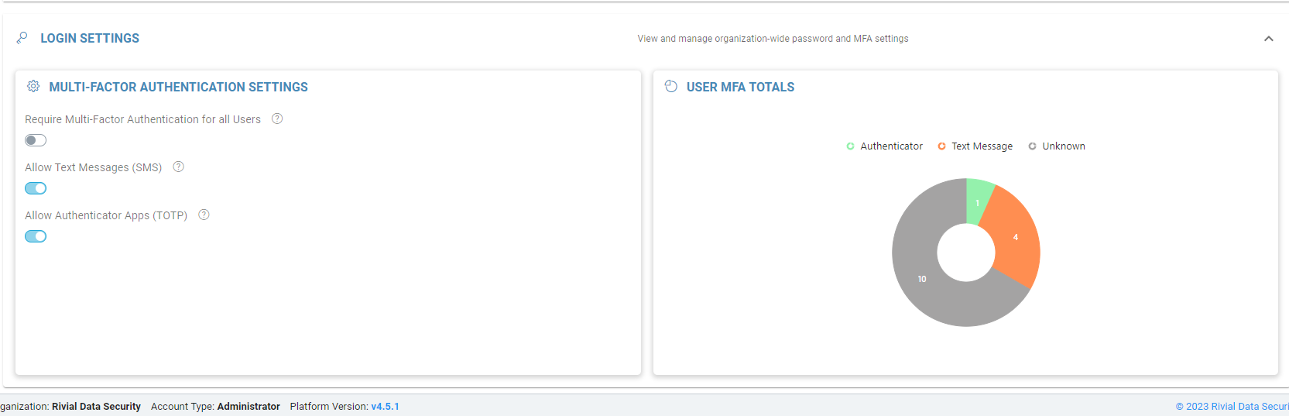
Task: Click the orange Text Message legend marker
Action: click(x=941, y=146)
